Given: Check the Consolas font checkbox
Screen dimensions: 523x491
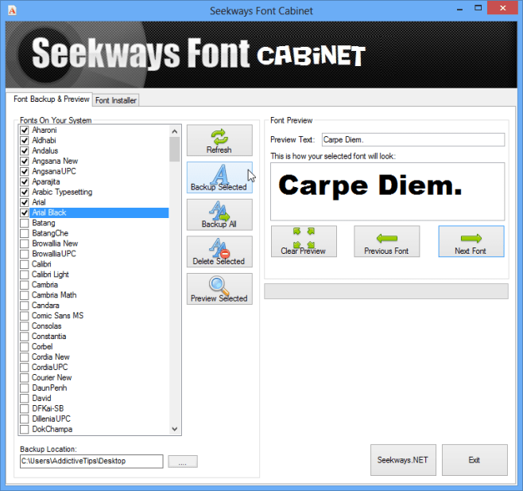Looking at the screenshot, I should click(25, 326).
